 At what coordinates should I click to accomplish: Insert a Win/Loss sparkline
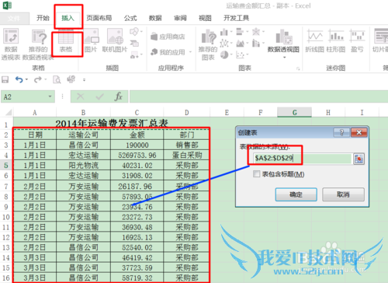tap(357, 41)
